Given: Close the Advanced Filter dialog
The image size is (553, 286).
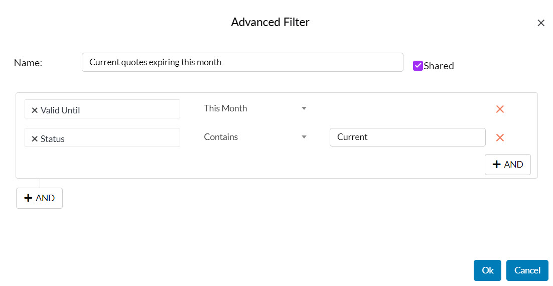Looking at the screenshot, I should click(540, 23).
